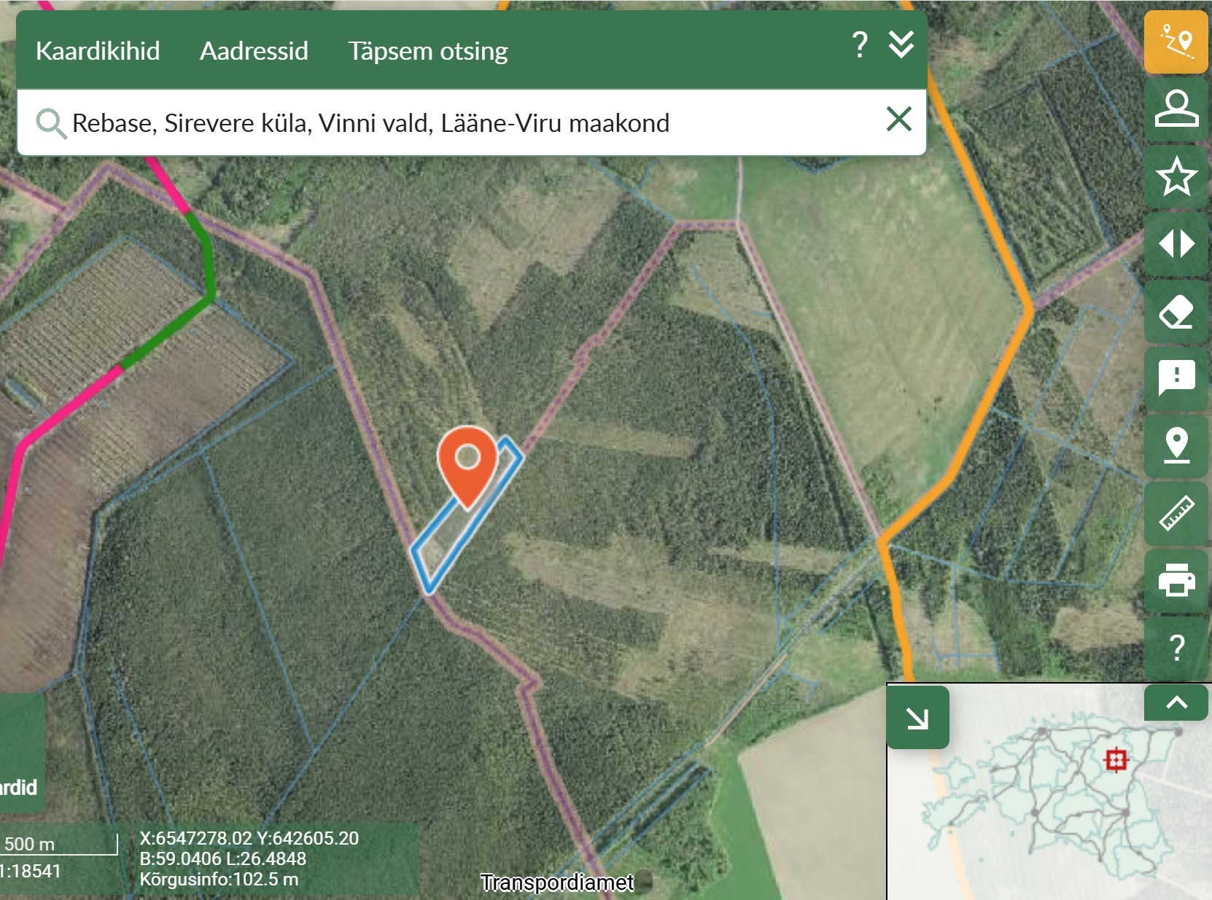
Task: Collapse the right toolbar with up chevron
Action: point(1176,703)
